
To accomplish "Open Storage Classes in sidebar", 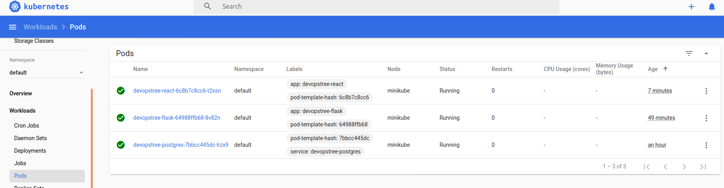I will pos(34,41).
